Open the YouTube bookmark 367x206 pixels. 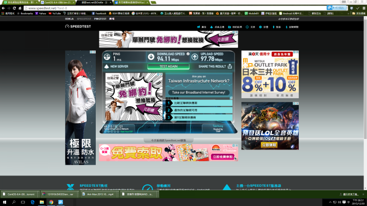pos(55,14)
